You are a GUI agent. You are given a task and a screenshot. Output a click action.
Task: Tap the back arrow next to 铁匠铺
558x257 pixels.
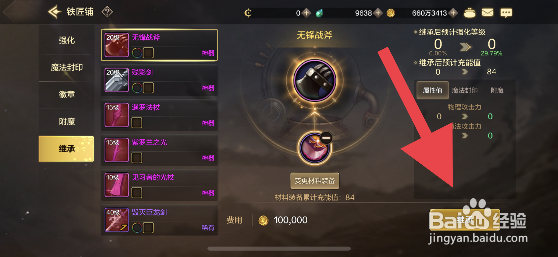tap(55, 12)
